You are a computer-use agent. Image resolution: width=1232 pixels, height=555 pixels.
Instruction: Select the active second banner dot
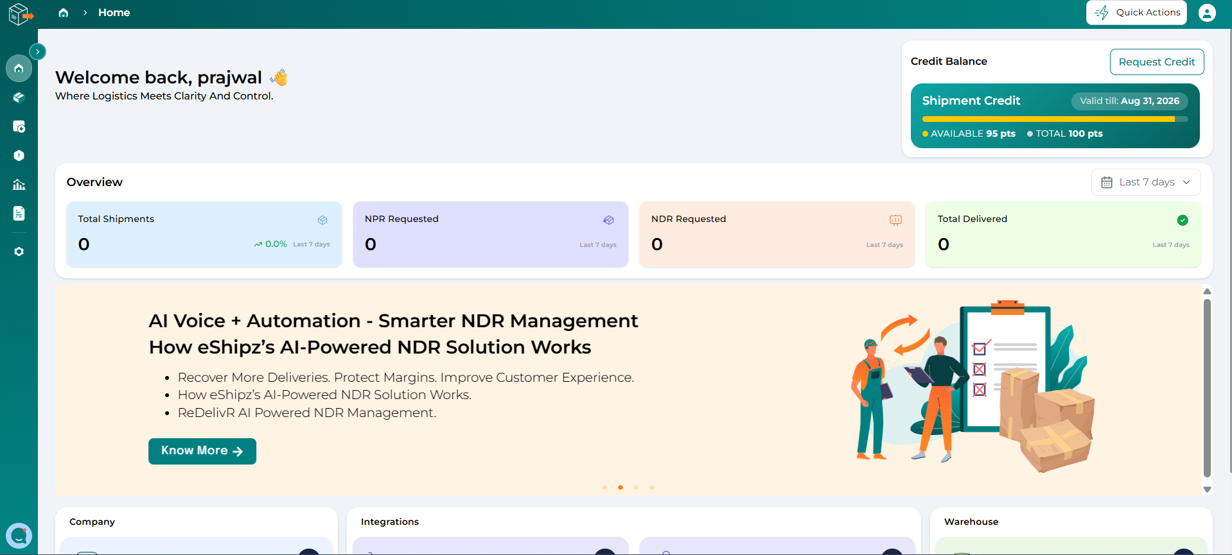[620, 488]
